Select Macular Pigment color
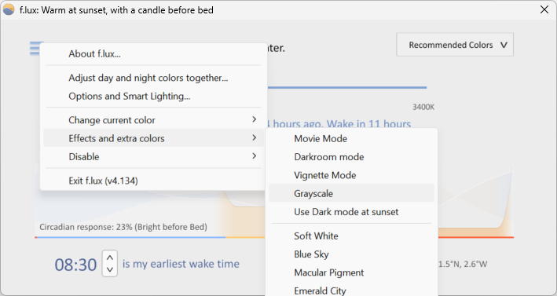This screenshot has width=557, height=296. tap(351, 272)
